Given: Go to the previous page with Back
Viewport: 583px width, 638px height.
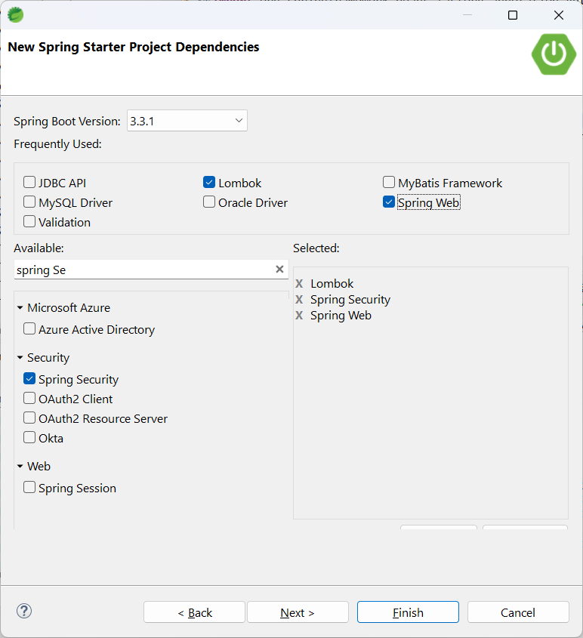Looking at the screenshot, I should 195,612.
